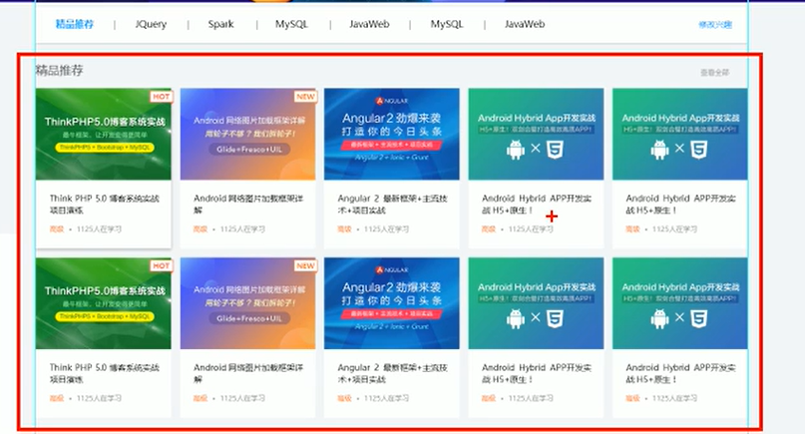Click the blue 修改兴趣 link
Screen dimensions: 805x434
[x=715, y=25]
